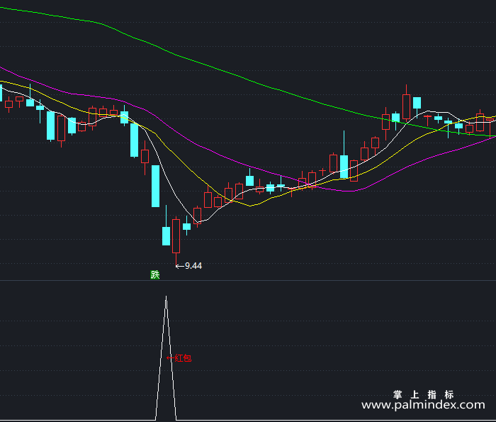Click the green 跌 signal marker
Image resolution: width=496 pixels, height=422 pixels.
coord(154,274)
